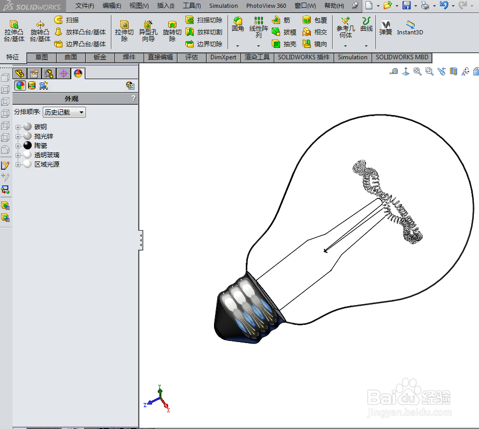
Task: Click the Curves (曲线) tool
Action: (366, 24)
